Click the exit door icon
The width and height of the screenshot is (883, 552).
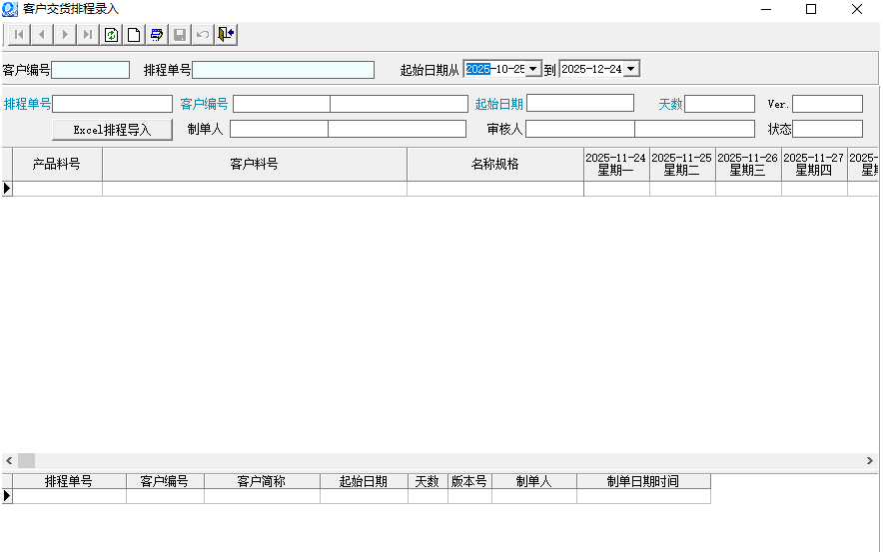coord(227,35)
